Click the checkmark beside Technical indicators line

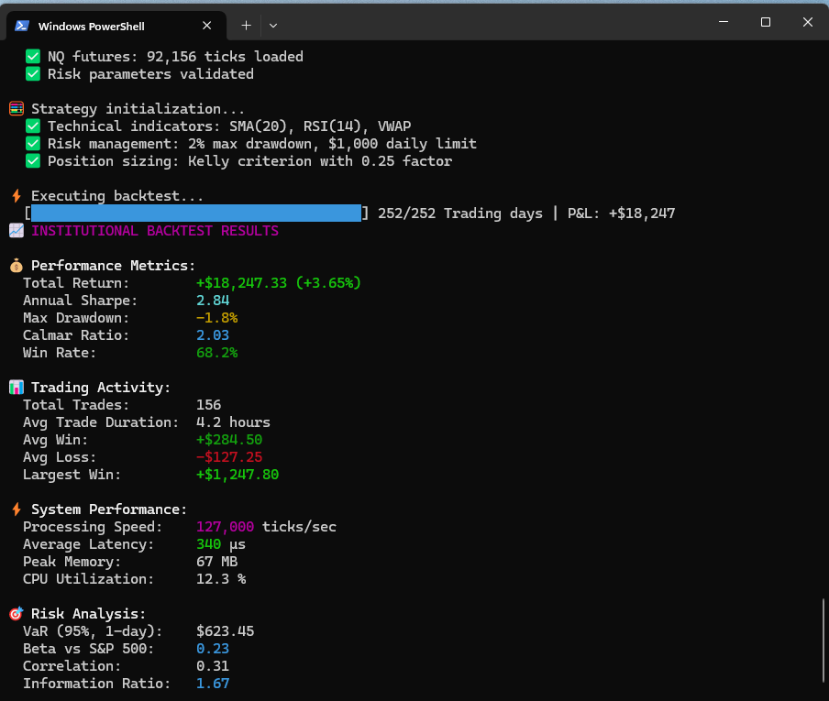32,126
